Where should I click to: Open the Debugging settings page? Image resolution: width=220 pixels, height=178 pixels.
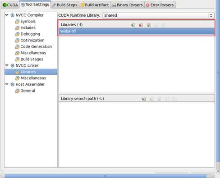(30, 34)
